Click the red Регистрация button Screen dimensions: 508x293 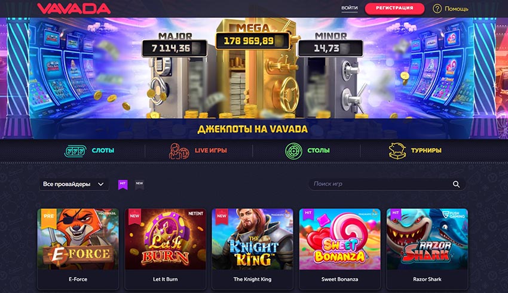coord(394,8)
